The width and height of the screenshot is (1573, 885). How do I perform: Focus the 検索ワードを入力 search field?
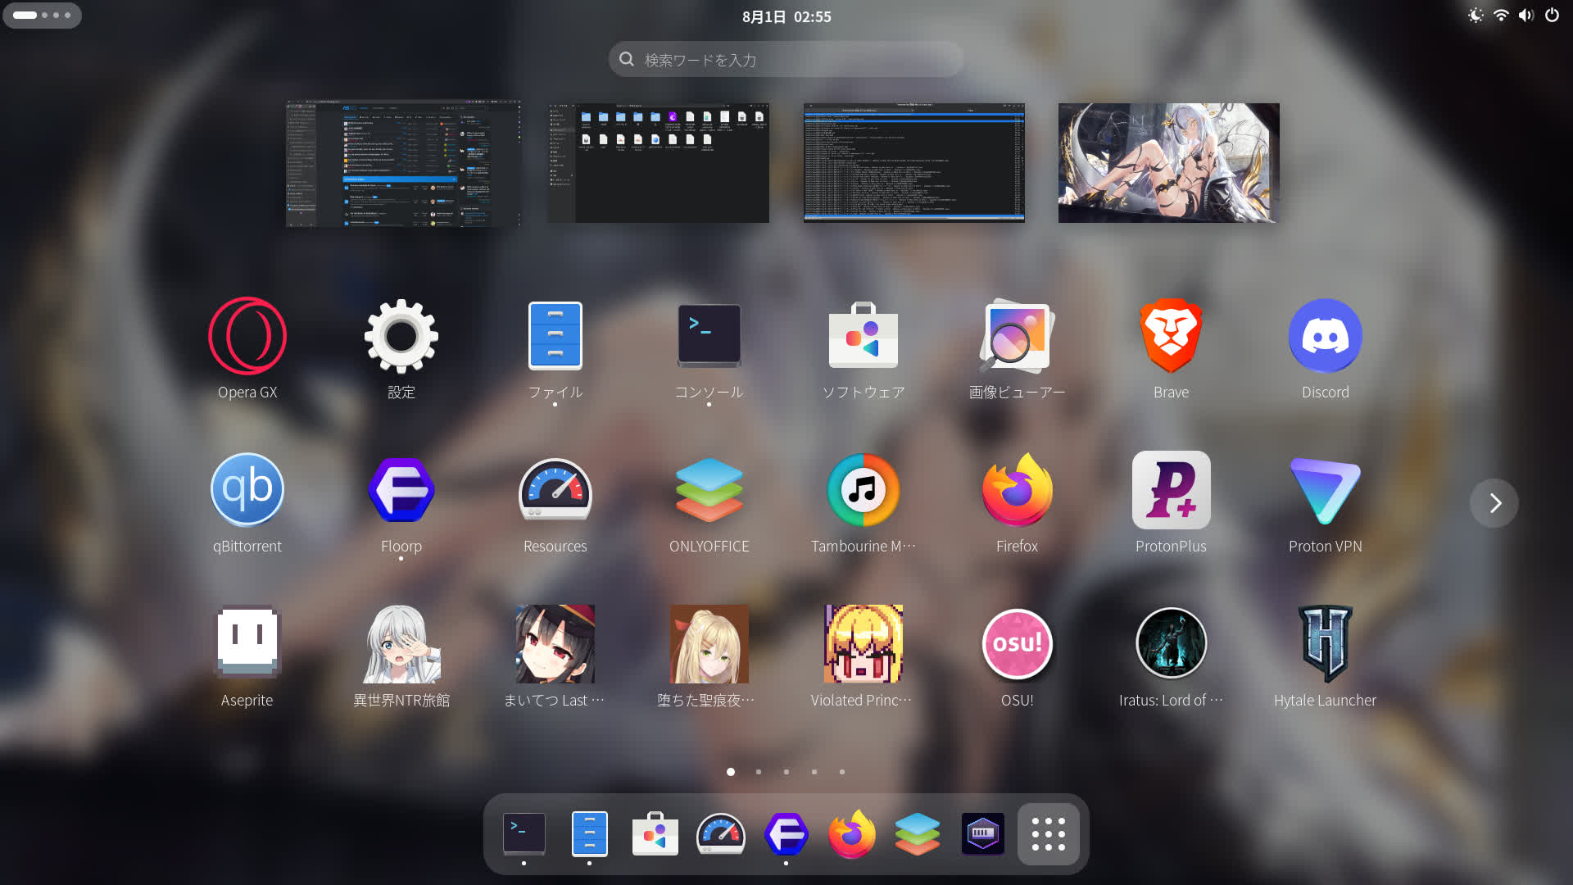click(x=786, y=60)
